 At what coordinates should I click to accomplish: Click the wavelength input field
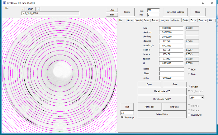point(172,46)
